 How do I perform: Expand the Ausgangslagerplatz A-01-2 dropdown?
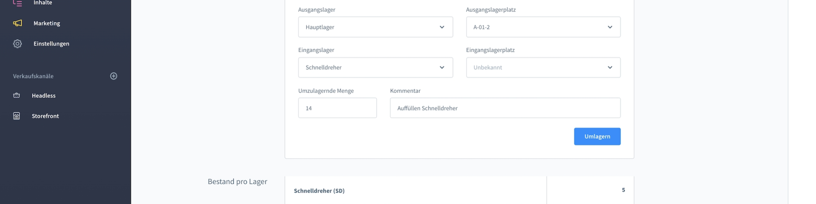tap(543, 27)
